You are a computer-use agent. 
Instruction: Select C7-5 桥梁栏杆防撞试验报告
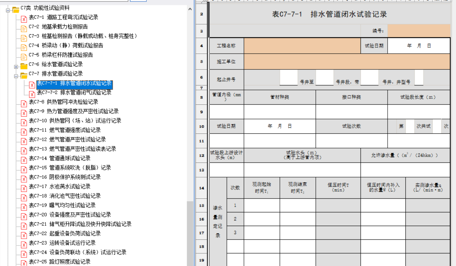pyautogui.click(x=61, y=55)
